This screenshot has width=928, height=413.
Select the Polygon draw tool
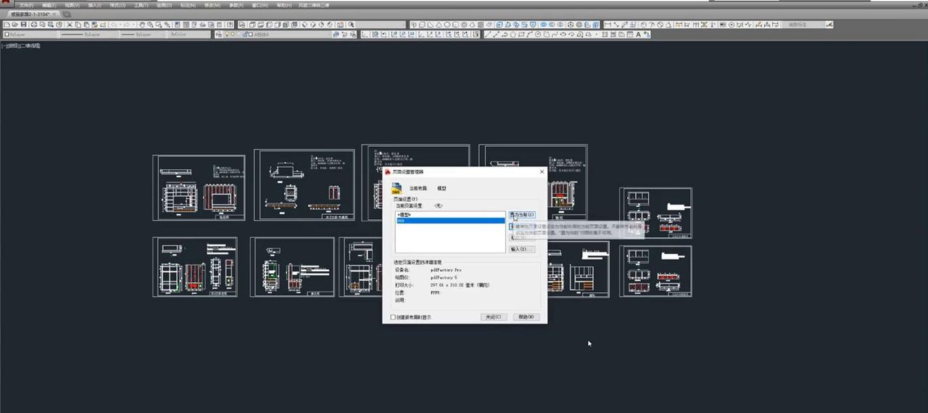(513, 34)
